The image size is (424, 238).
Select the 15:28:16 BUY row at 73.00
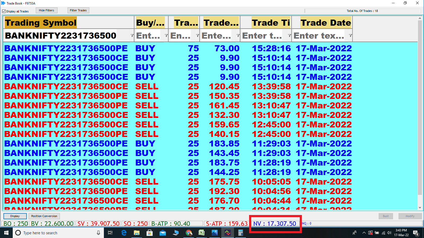[178, 48]
